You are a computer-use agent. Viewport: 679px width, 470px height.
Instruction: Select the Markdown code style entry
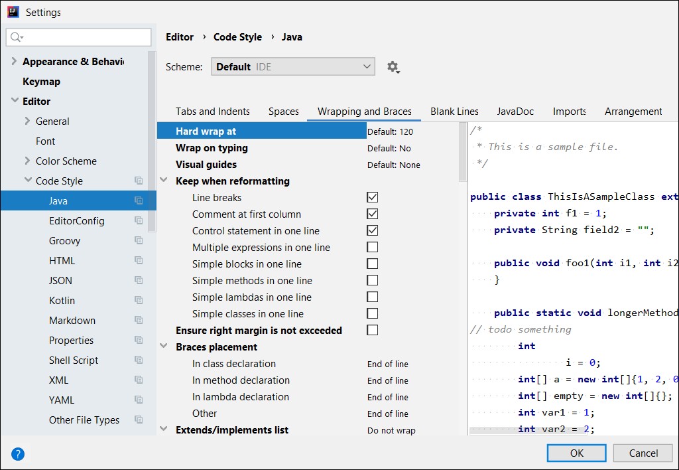click(x=72, y=321)
